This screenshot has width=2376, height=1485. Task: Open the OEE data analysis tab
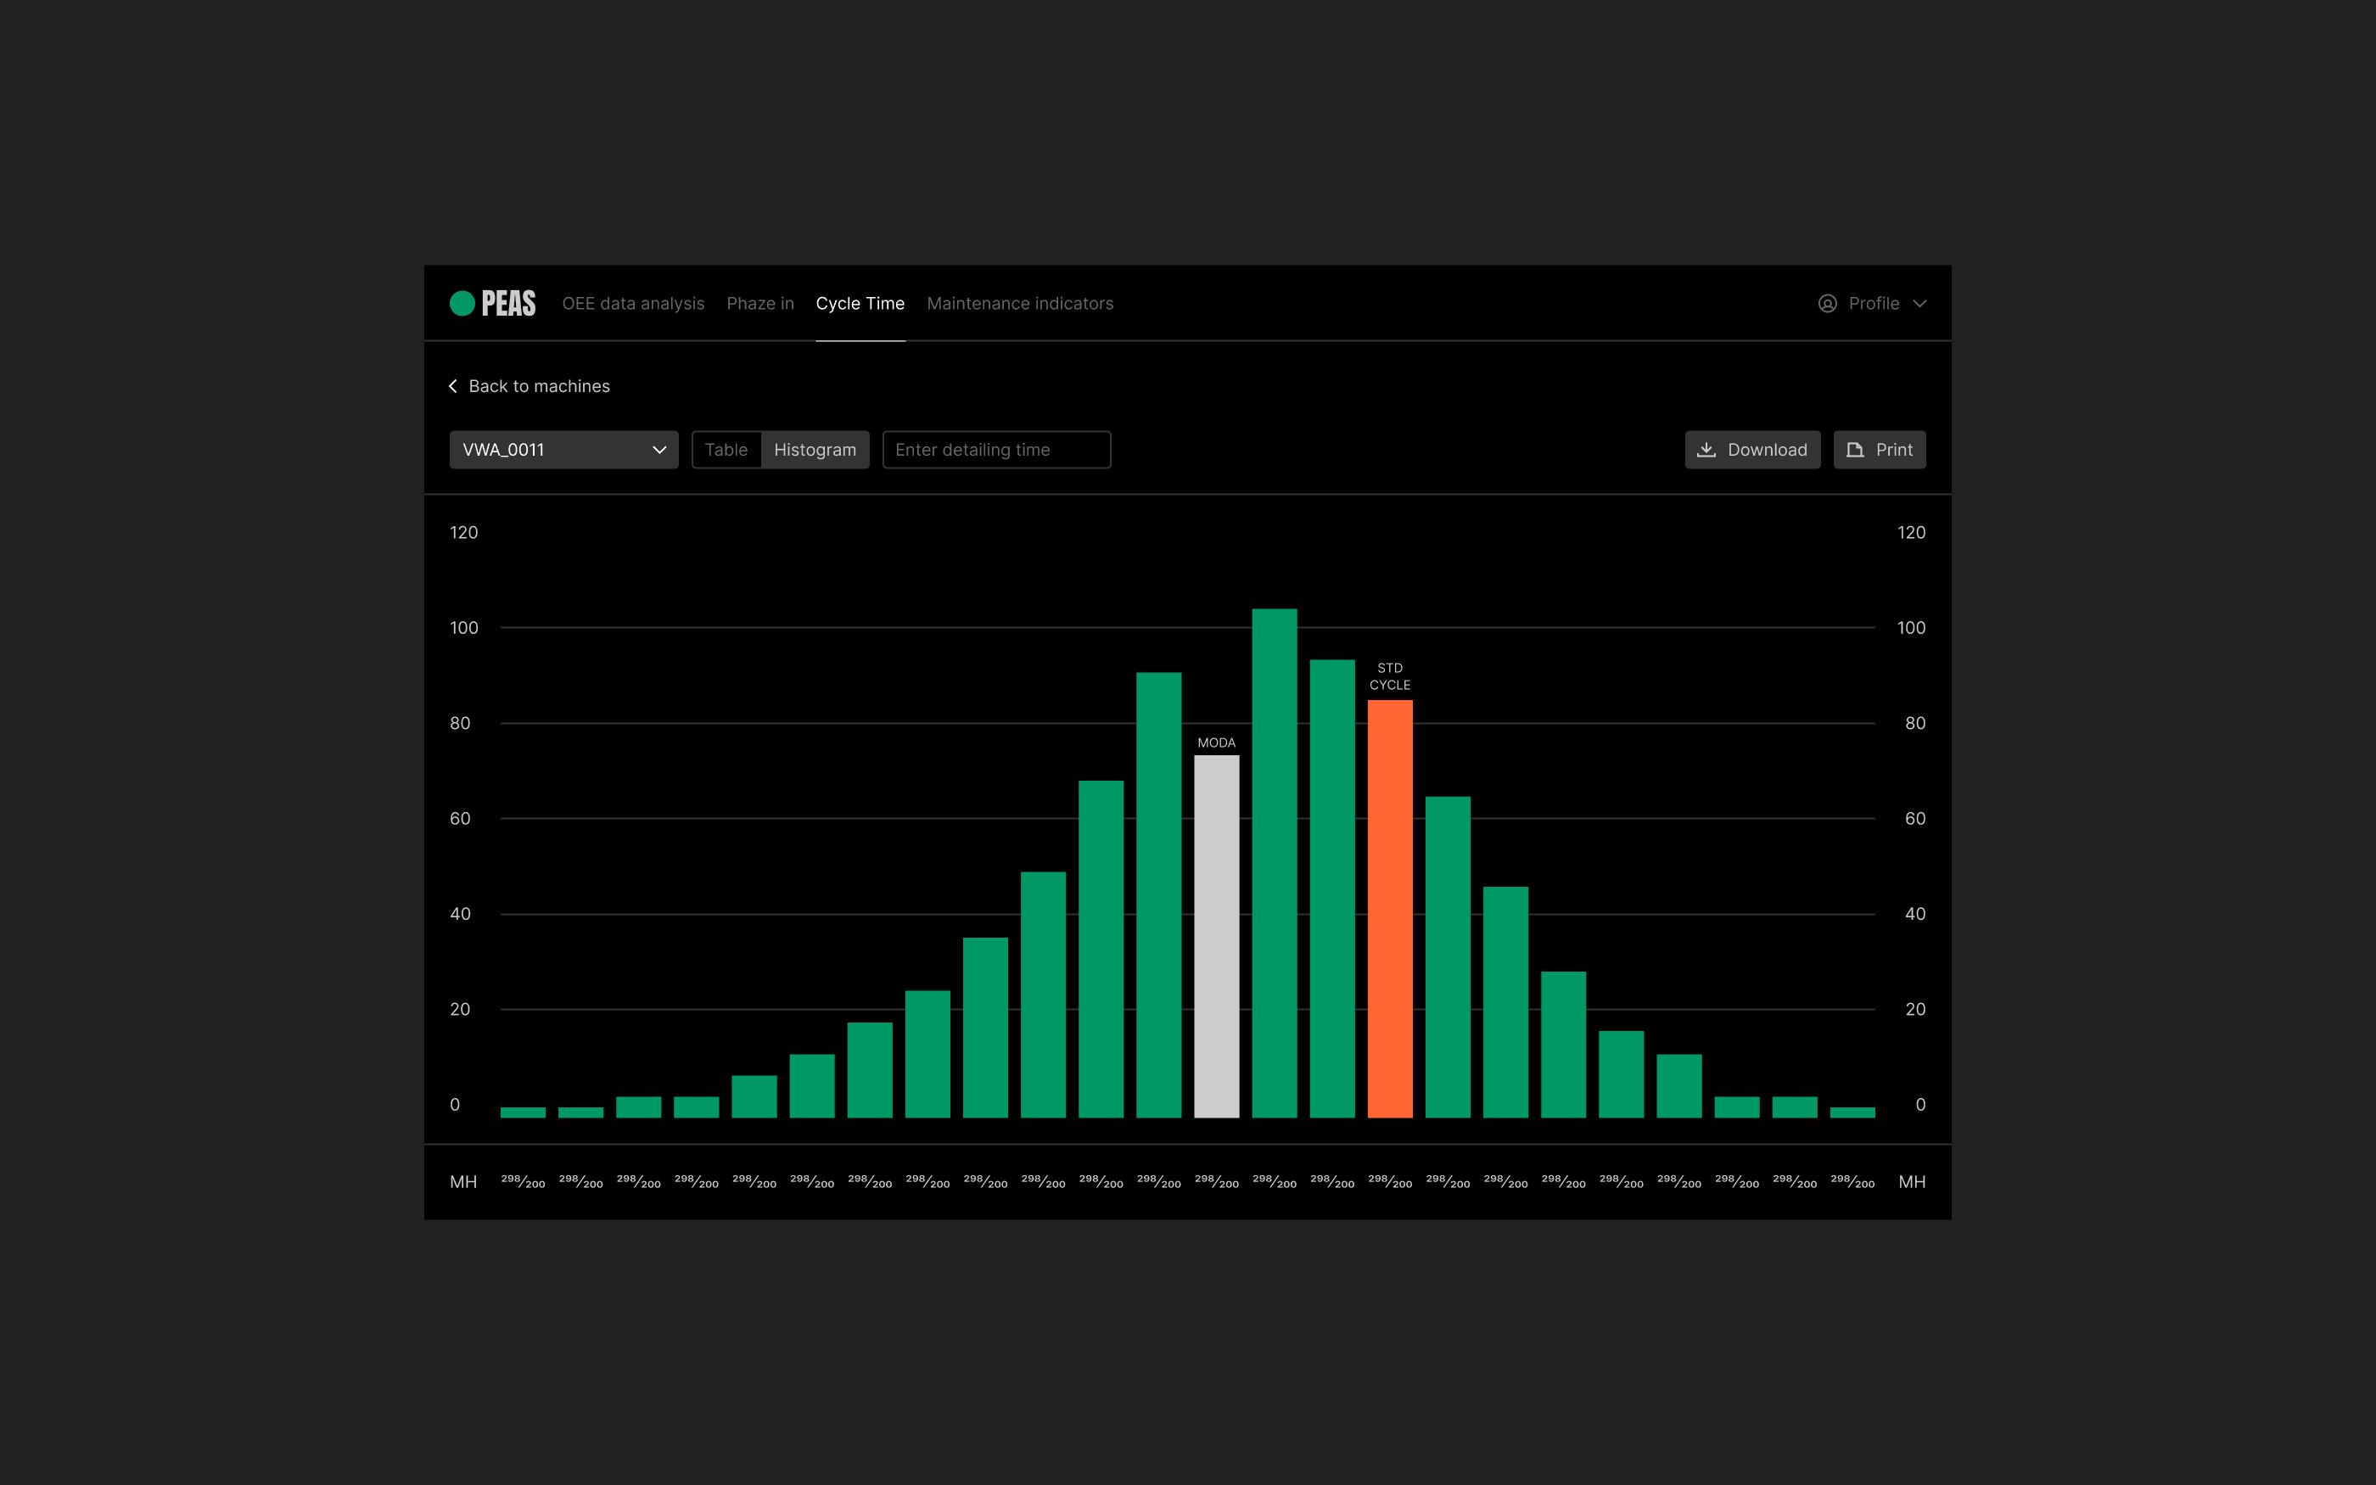coord(633,304)
